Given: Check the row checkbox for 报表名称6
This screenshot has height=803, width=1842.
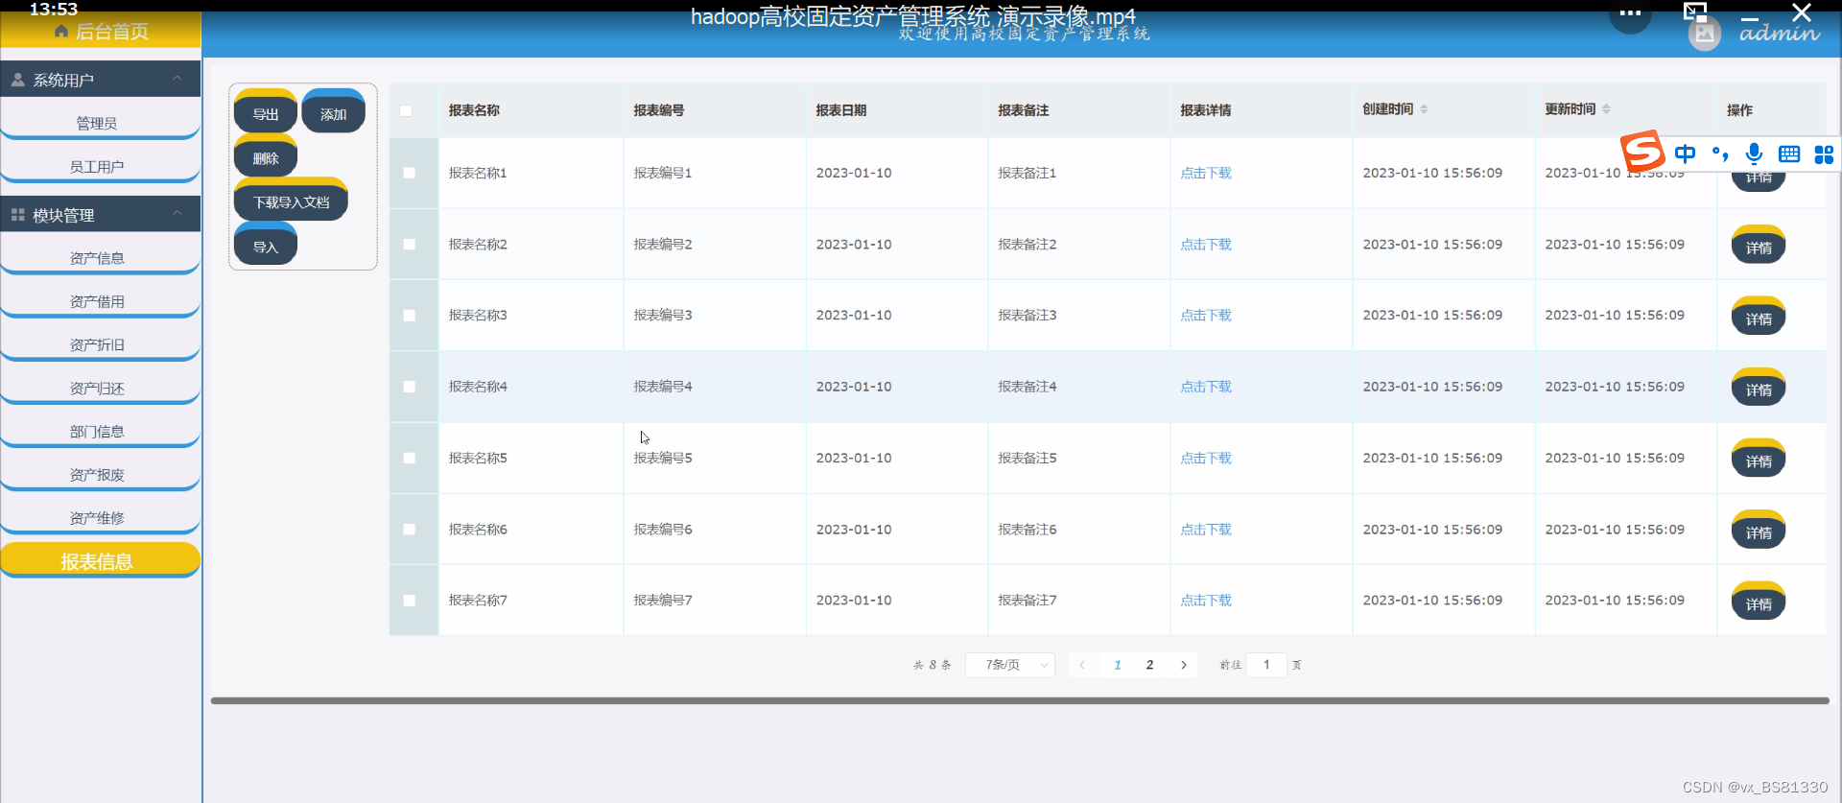Looking at the screenshot, I should (x=410, y=530).
